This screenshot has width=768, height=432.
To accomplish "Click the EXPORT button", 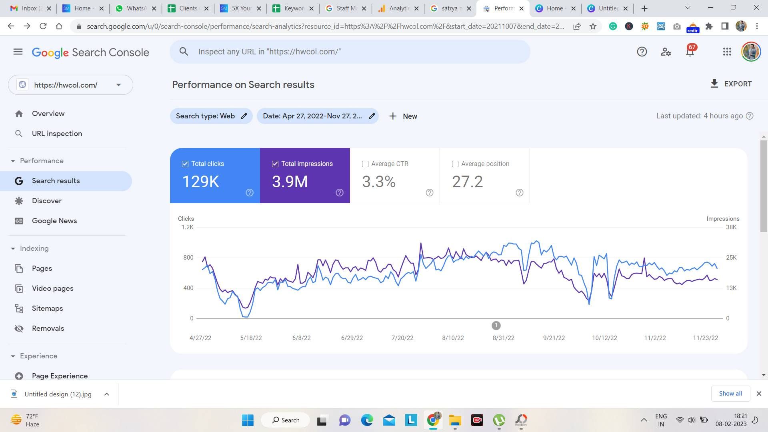I will click(x=731, y=84).
